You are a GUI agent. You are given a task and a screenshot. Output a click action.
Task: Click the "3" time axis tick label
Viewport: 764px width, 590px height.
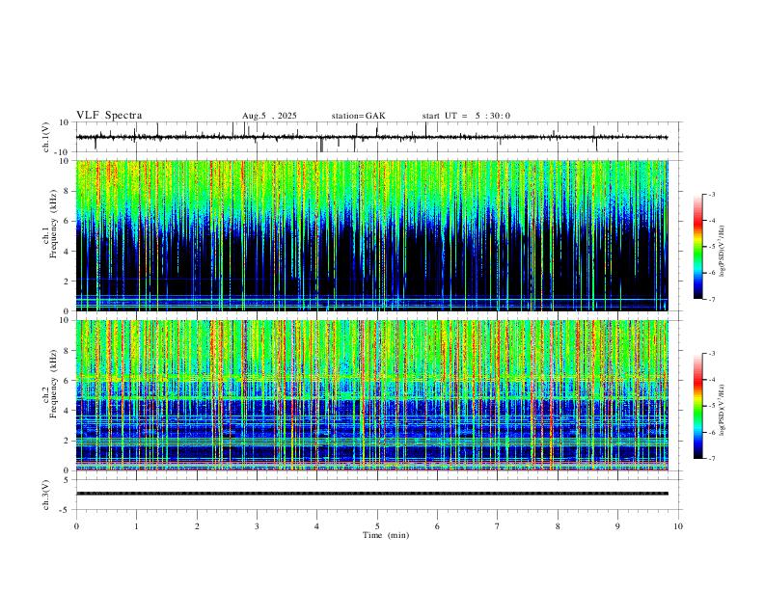[257, 526]
